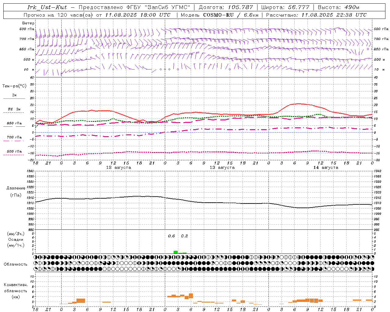Viewport: 390px width, 312px height.
Task: Click the red 2m temperature peak on 14 августа
Action: click(299, 104)
